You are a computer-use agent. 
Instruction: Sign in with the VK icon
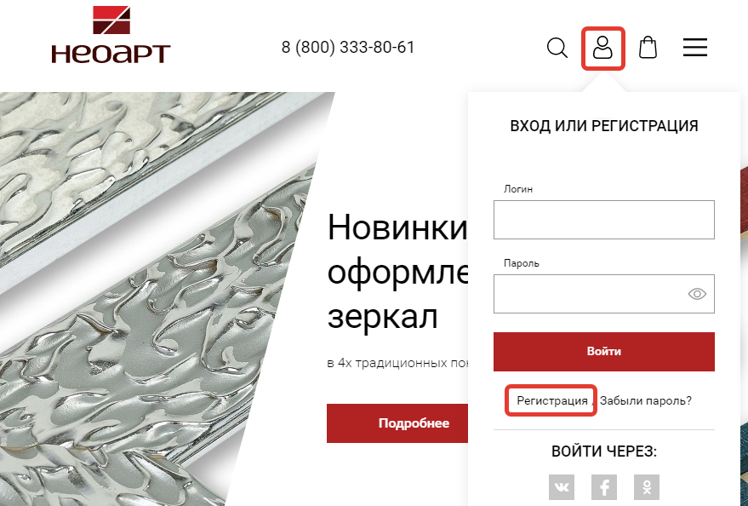click(x=562, y=487)
